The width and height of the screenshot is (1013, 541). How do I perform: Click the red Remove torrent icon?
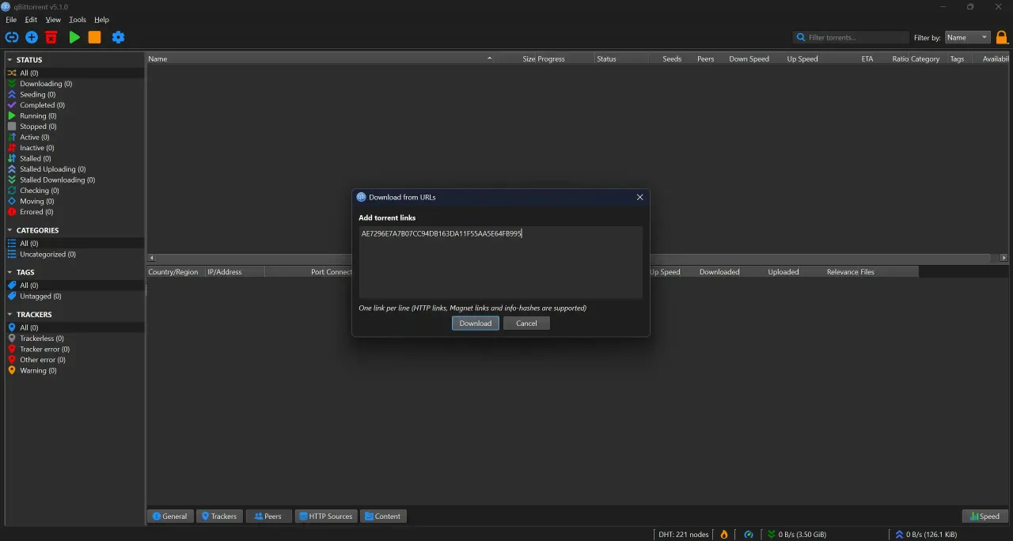click(x=51, y=37)
